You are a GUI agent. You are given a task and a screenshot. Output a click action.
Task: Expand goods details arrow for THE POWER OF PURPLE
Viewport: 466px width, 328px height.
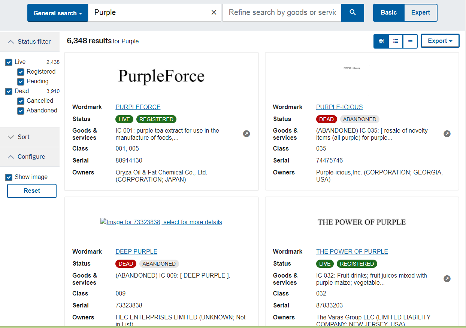[x=447, y=279]
